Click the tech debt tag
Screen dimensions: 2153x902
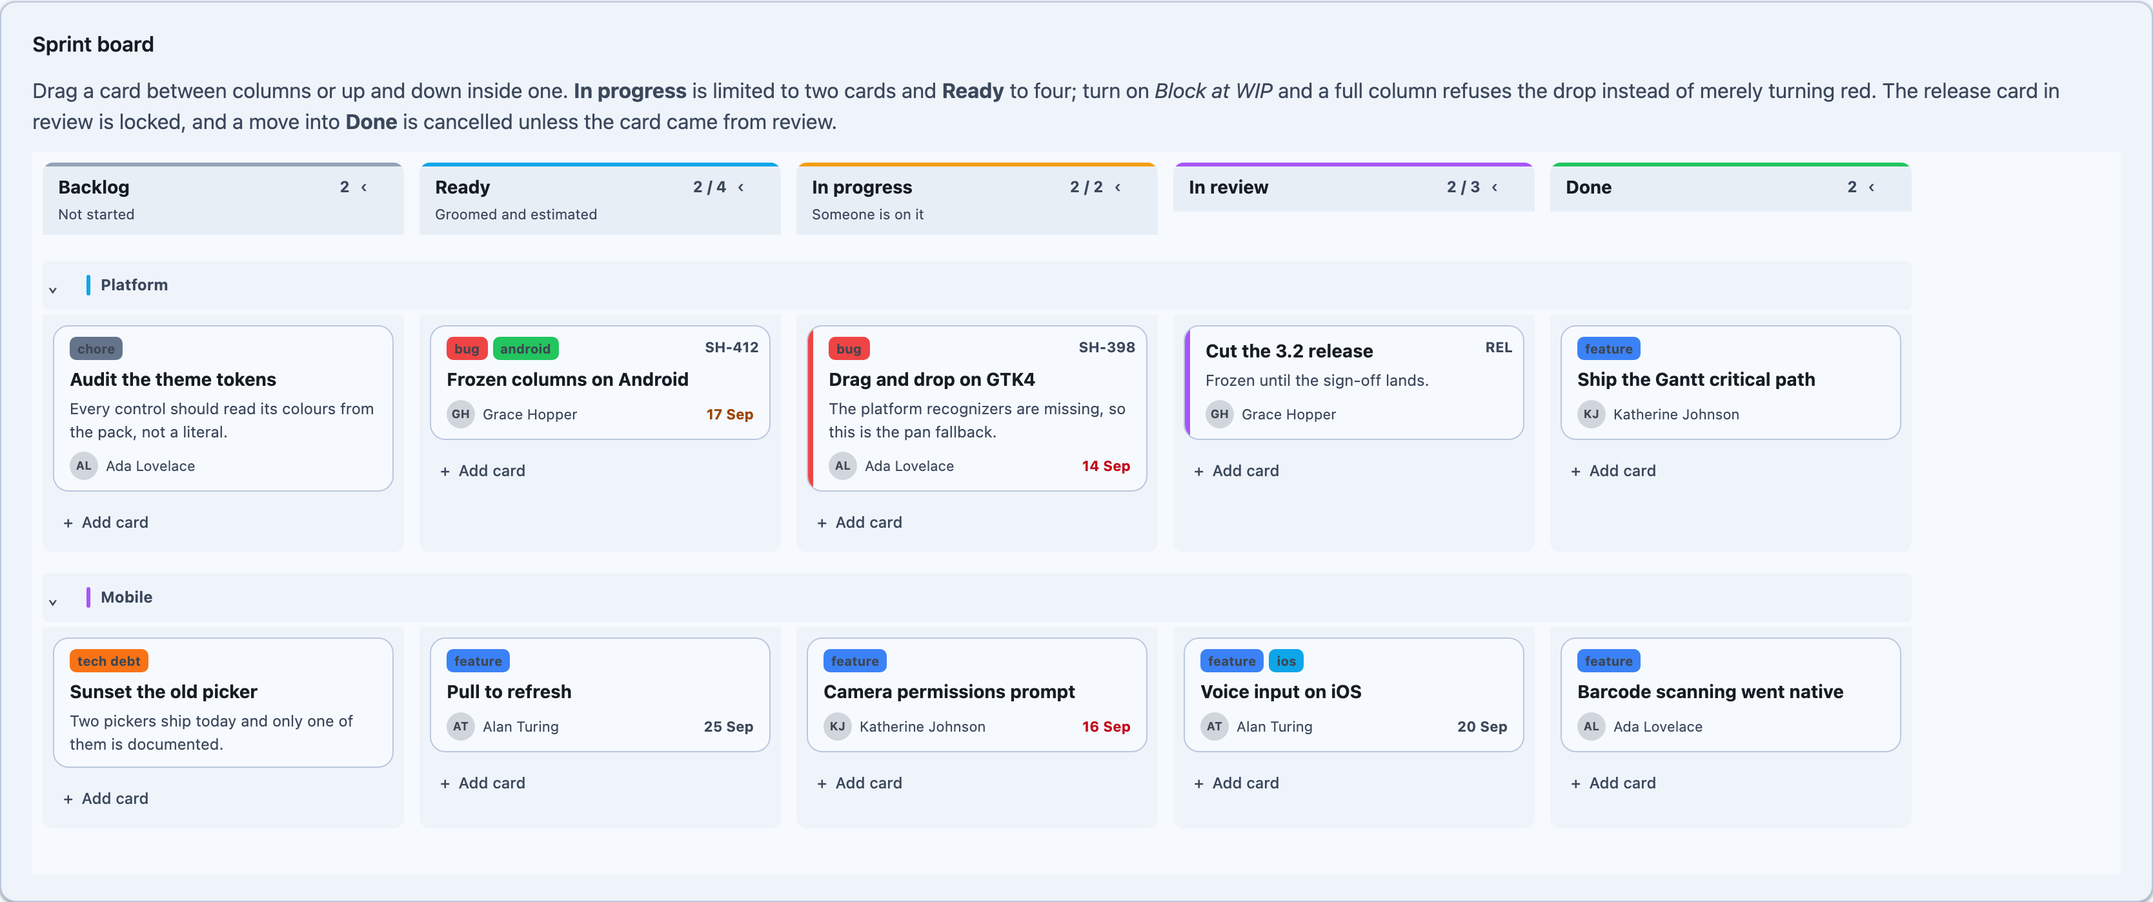pos(108,661)
